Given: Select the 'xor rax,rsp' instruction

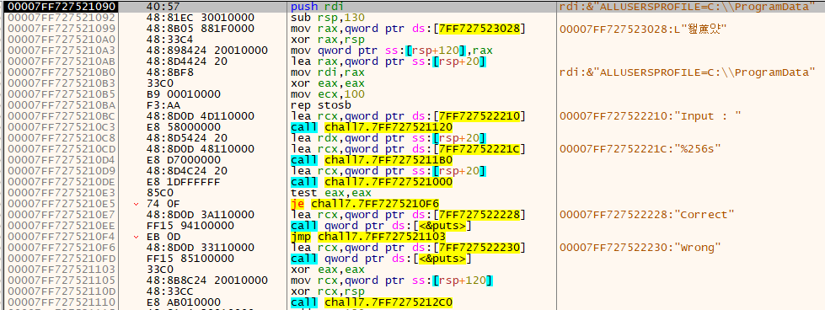Looking at the screenshot, I should (x=322, y=40).
